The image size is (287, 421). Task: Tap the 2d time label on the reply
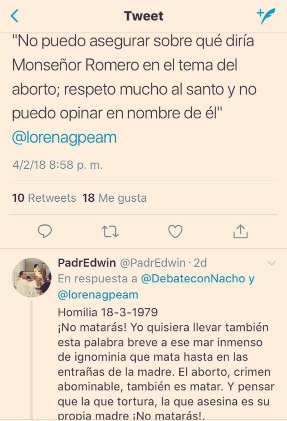pyautogui.click(x=200, y=263)
